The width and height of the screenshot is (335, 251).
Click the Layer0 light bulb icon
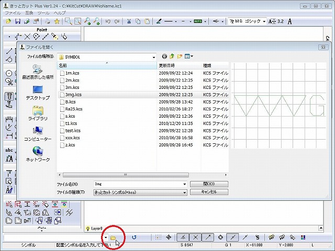87,229
